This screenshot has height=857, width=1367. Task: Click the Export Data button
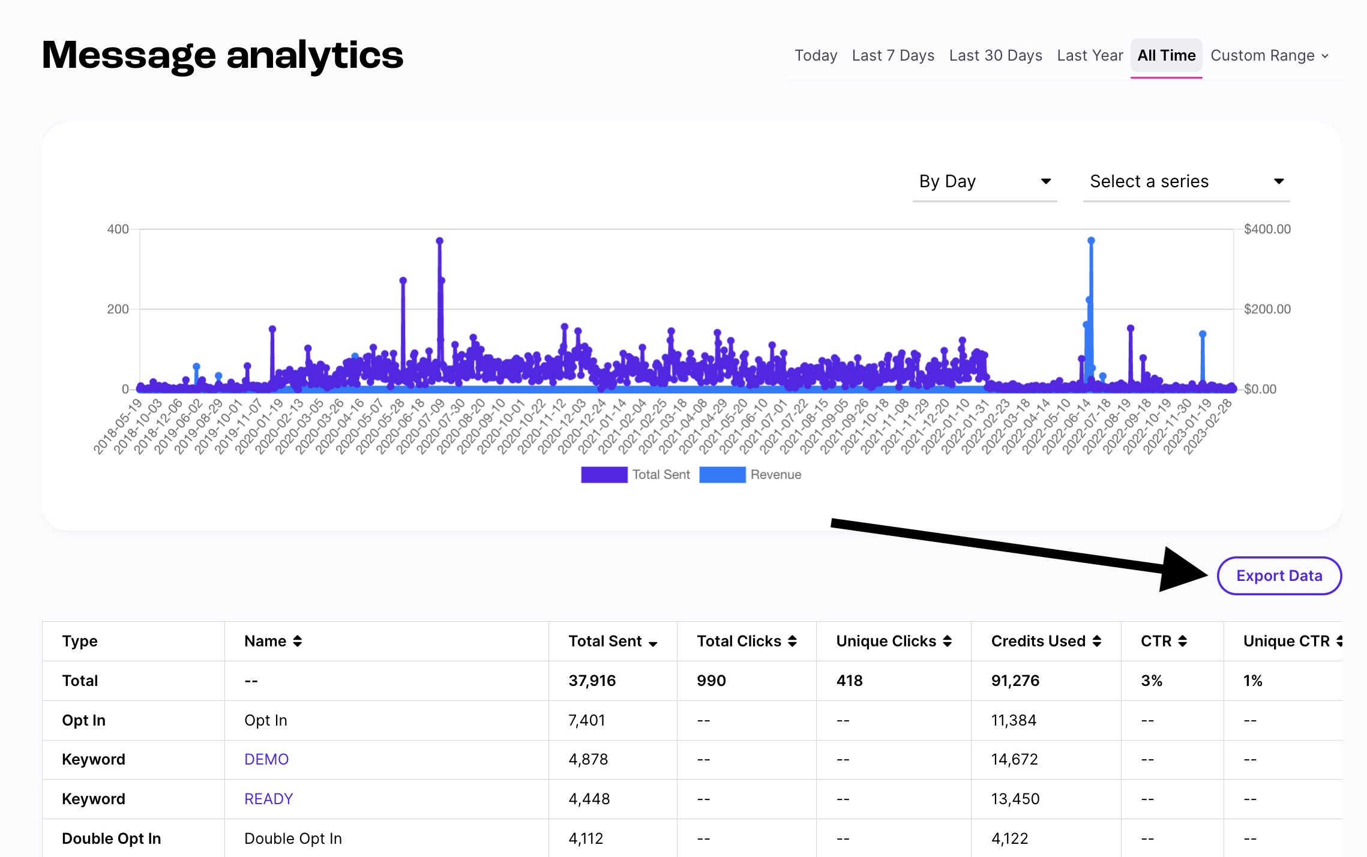click(1279, 576)
